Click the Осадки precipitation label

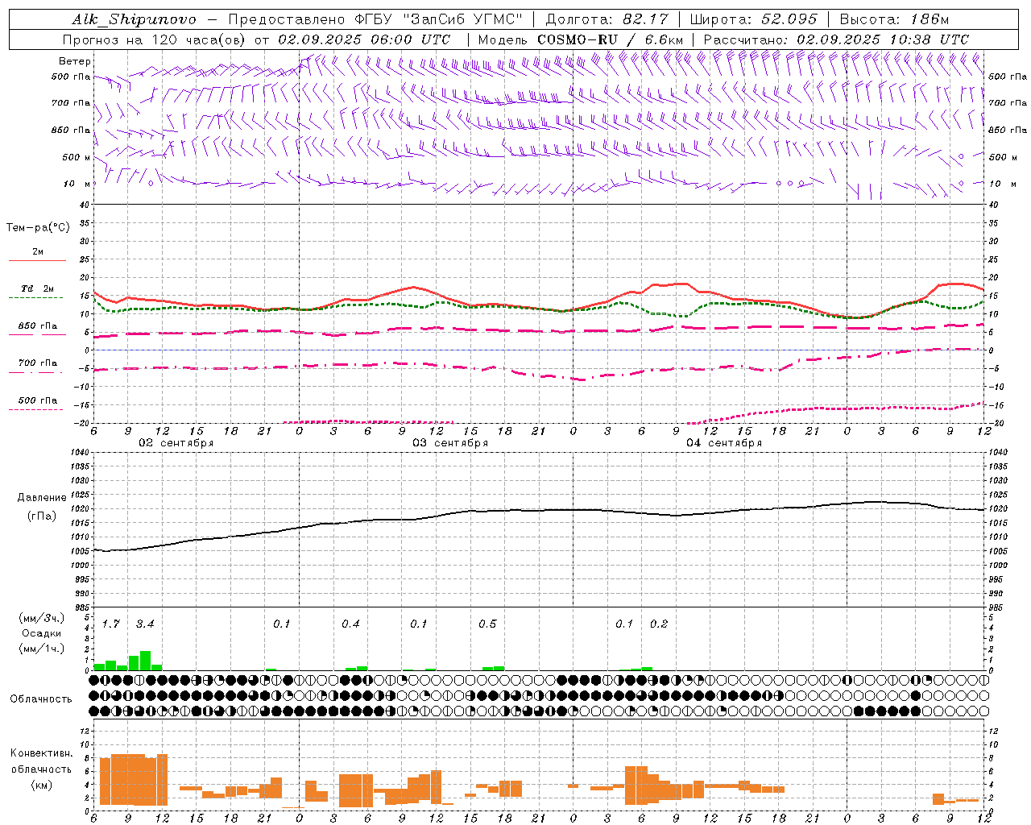point(41,633)
